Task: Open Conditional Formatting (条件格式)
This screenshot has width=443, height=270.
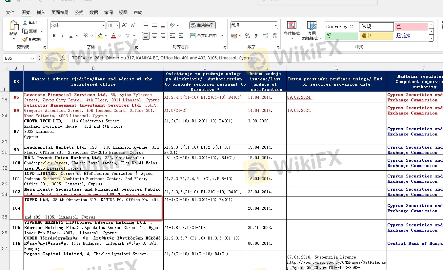Action: [292, 30]
